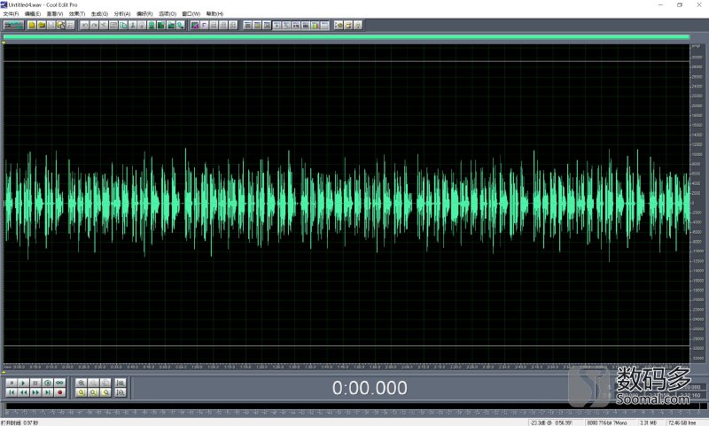Click the Save file toolbar icon
Viewport: 709px width, 426px height.
51,26
